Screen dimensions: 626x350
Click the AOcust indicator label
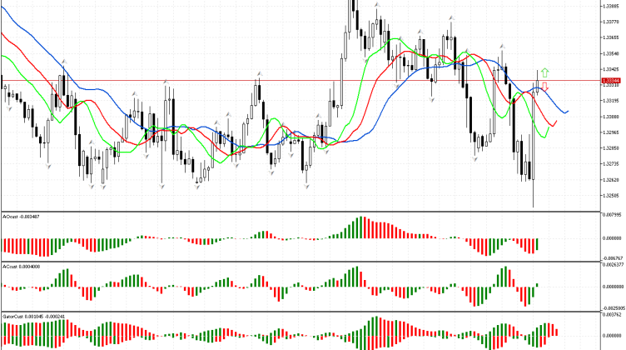(x=22, y=217)
